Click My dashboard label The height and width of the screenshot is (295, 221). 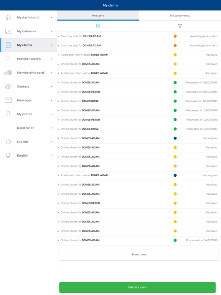[x=28, y=18]
